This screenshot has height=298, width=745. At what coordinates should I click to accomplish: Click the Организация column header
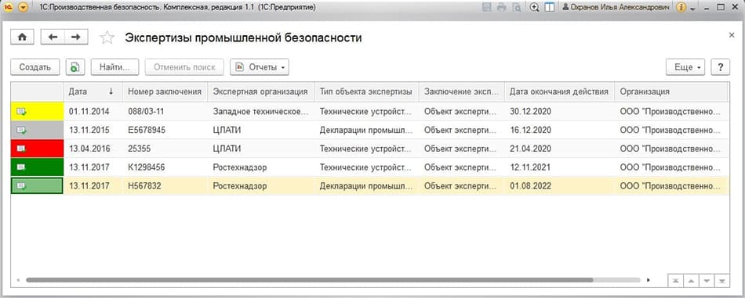pyautogui.click(x=670, y=92)
